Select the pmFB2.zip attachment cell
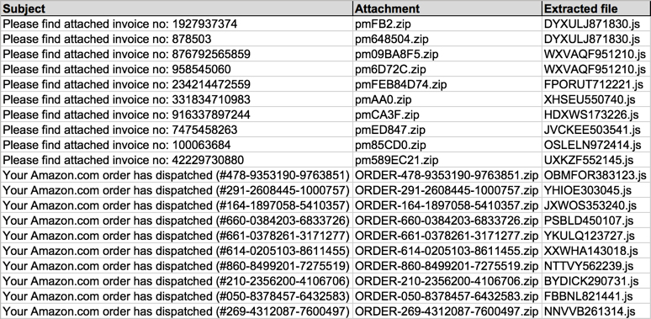 [447, 24]
